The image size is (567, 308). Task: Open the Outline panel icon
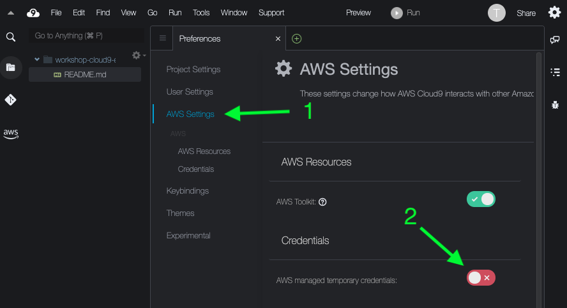(x=555, y=72)
